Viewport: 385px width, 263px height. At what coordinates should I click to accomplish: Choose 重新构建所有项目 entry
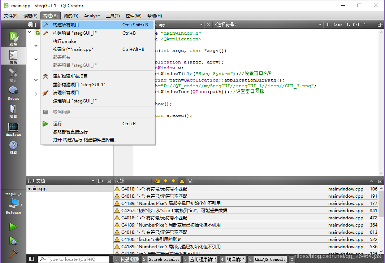pos(98,76)
